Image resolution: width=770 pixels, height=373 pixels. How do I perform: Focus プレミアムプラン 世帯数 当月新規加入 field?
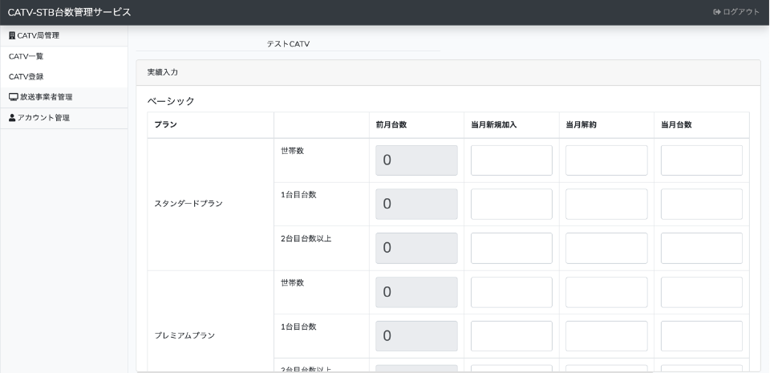pos(511,292)
